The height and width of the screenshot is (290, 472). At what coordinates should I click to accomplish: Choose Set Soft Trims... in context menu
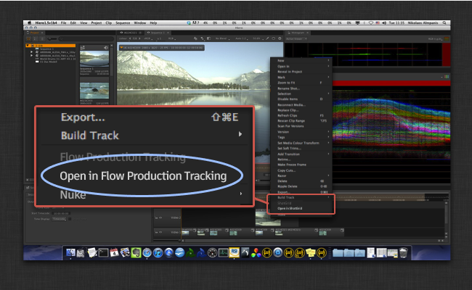(301, 148)
